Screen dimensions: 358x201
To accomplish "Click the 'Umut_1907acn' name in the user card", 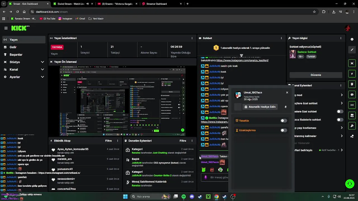I will pyautogui.click(x=253, y=92).
